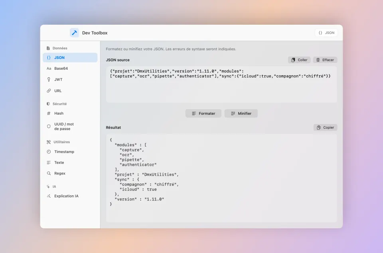Open the Timestamp tool
The height and width of the screenshot is (253, 383).
pos(70,152)
